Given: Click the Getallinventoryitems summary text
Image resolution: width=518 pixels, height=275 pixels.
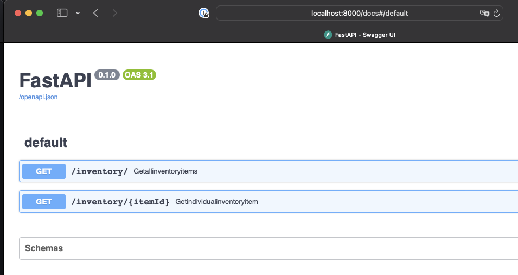Looking at the screenshot, I should tap(165, 171).
